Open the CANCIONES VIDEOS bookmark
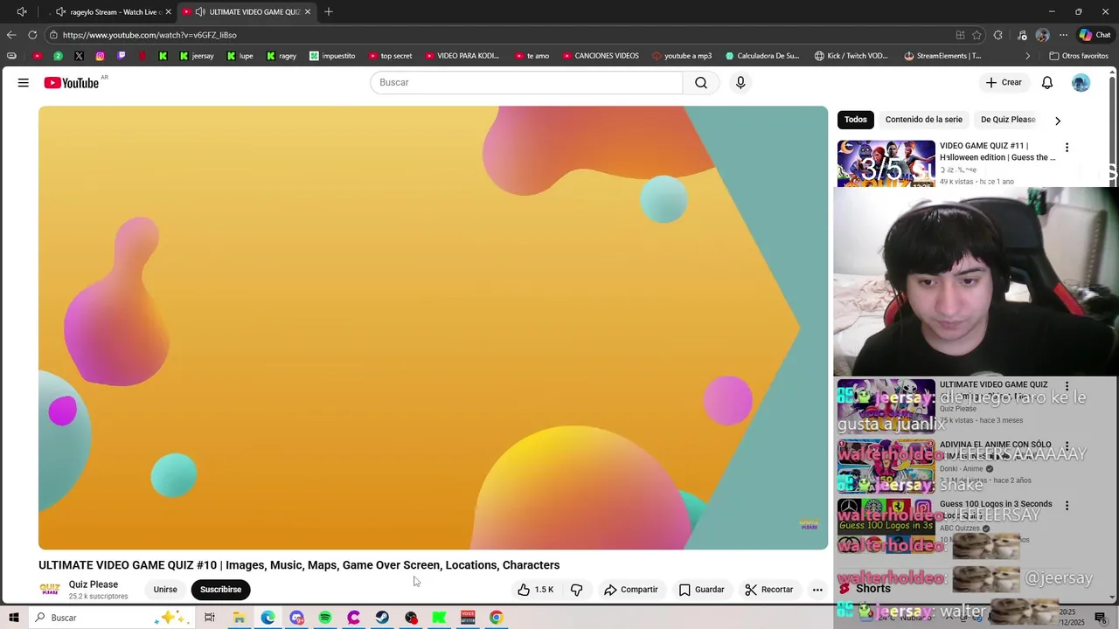The width and height of the screenshot is (1119, 629). [601, 56]
